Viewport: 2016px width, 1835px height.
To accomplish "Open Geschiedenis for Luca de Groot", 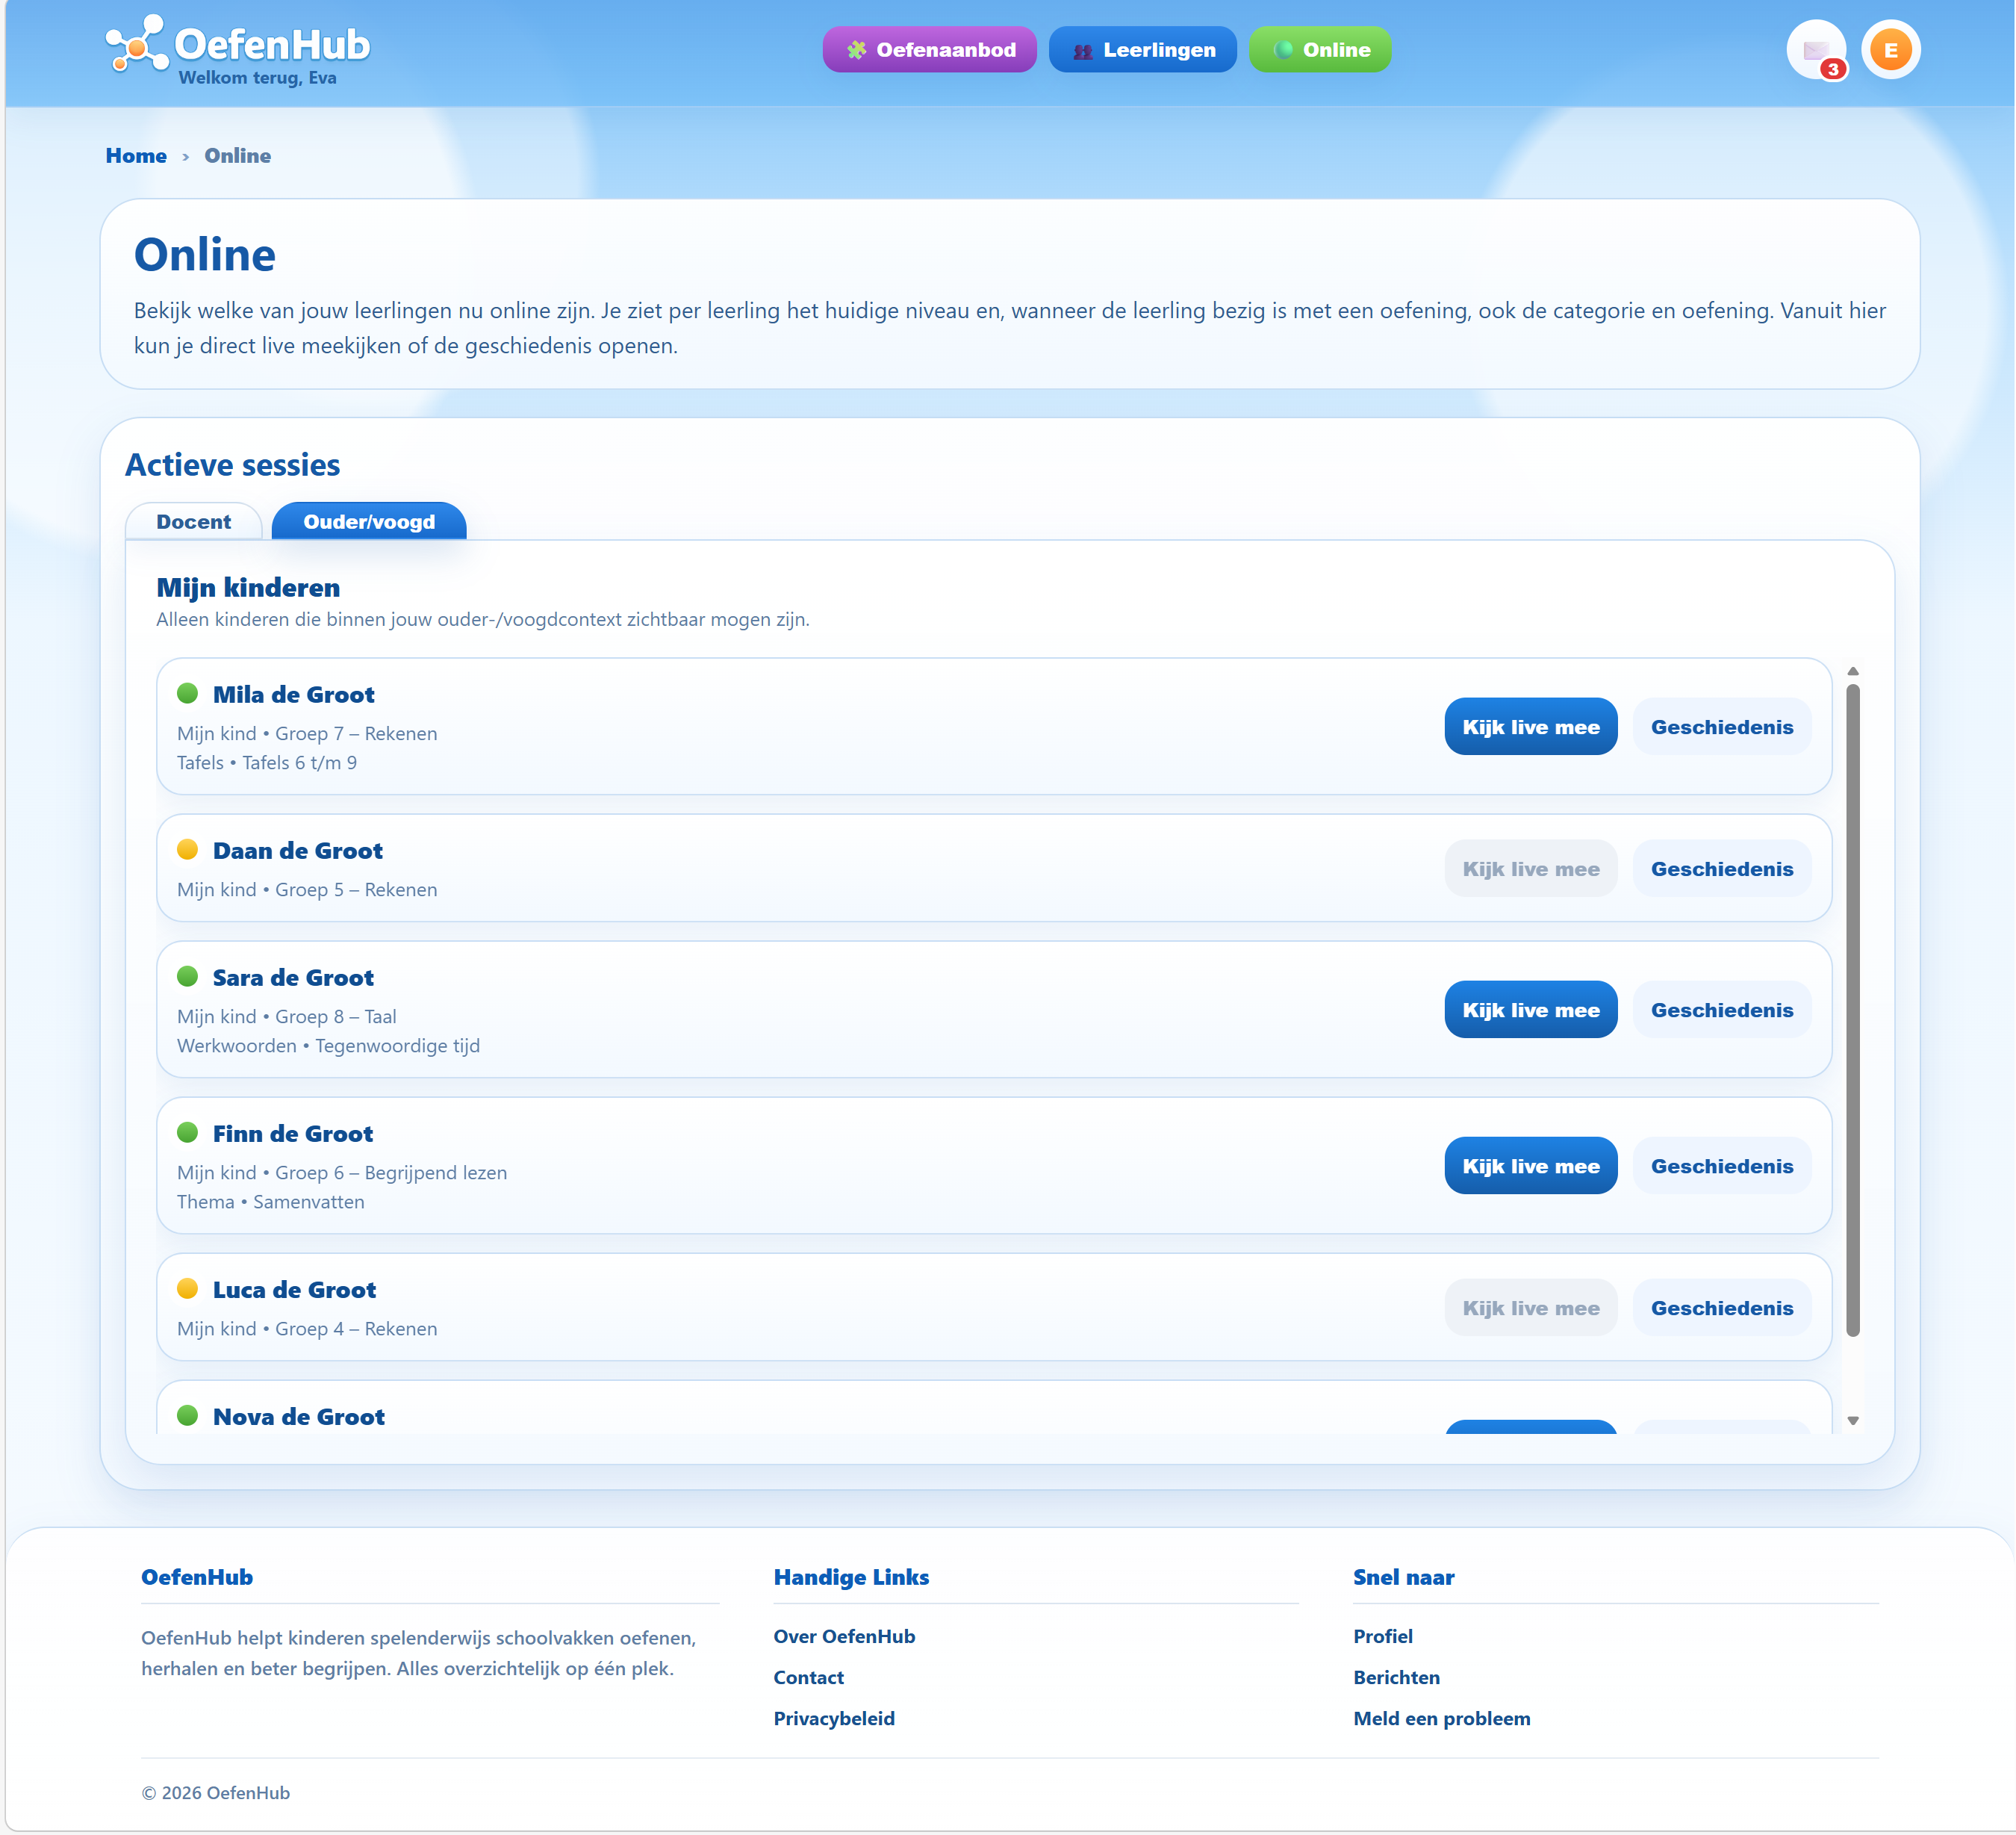I will tap(1721, 1308).
